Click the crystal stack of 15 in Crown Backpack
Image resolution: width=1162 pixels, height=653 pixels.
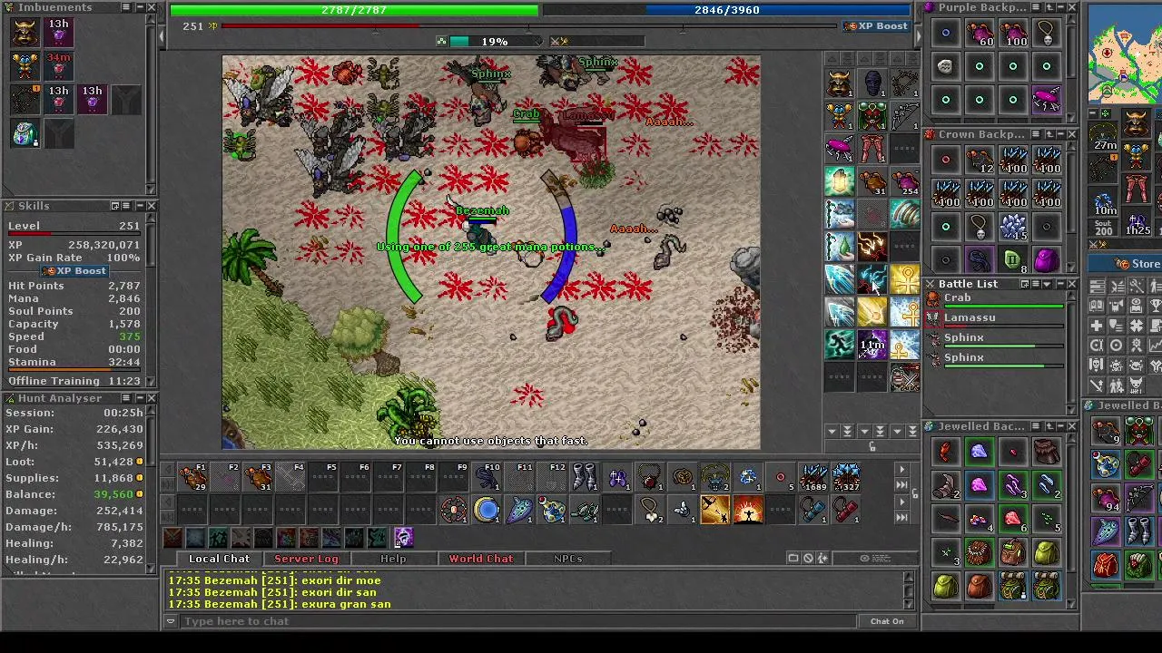coord(1013,227)
